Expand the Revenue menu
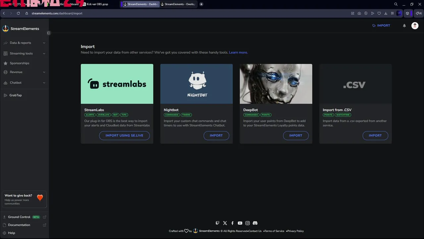The height and width of the screenshot is (239, 424). [24, 72]
